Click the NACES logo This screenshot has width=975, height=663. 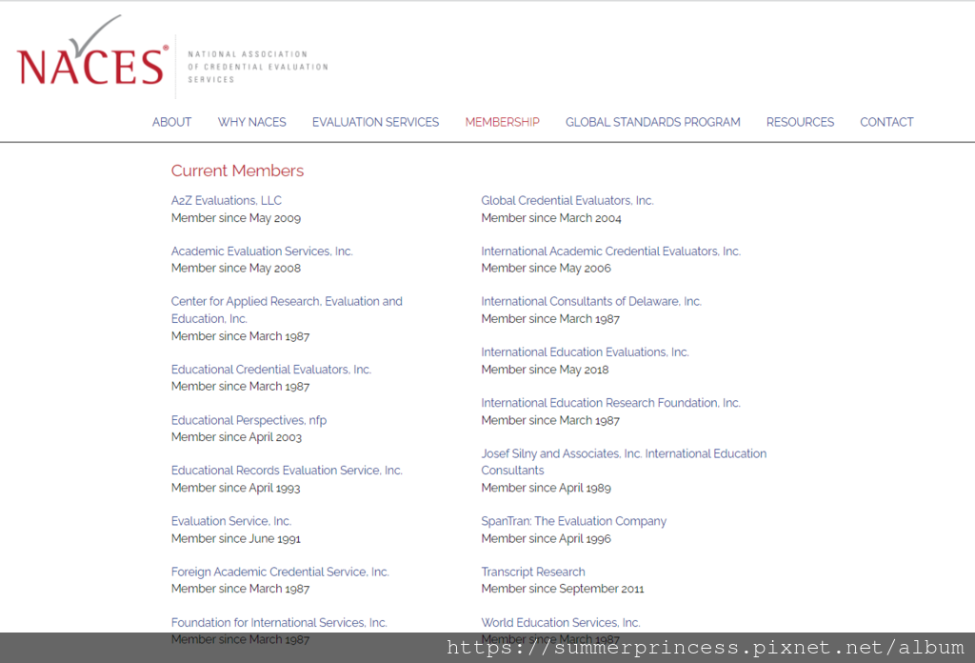92,51
